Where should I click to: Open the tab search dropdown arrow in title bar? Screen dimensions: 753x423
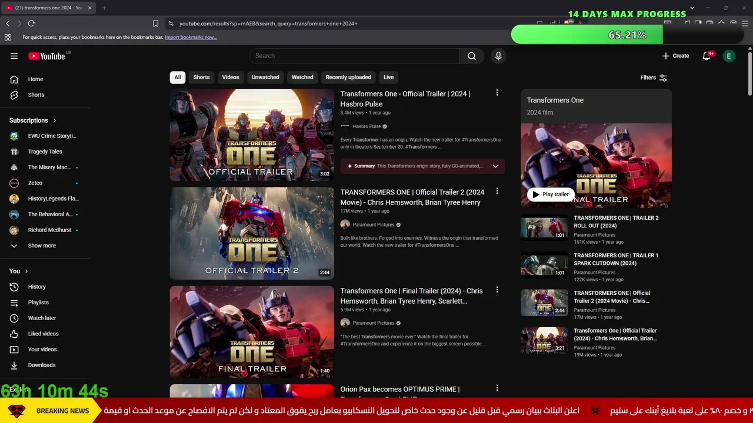pos(692,8)
